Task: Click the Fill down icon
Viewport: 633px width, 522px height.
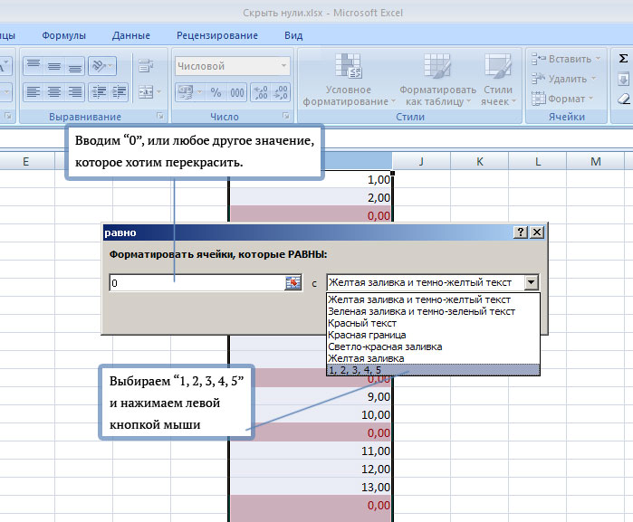Action: 623,79
